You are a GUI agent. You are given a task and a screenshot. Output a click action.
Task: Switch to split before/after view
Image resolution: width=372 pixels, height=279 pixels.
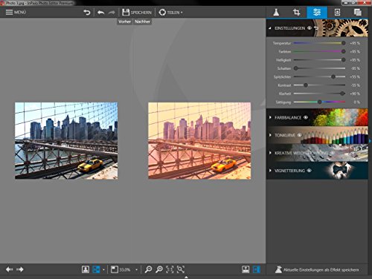pyautogui.click(x=96, y=269)
